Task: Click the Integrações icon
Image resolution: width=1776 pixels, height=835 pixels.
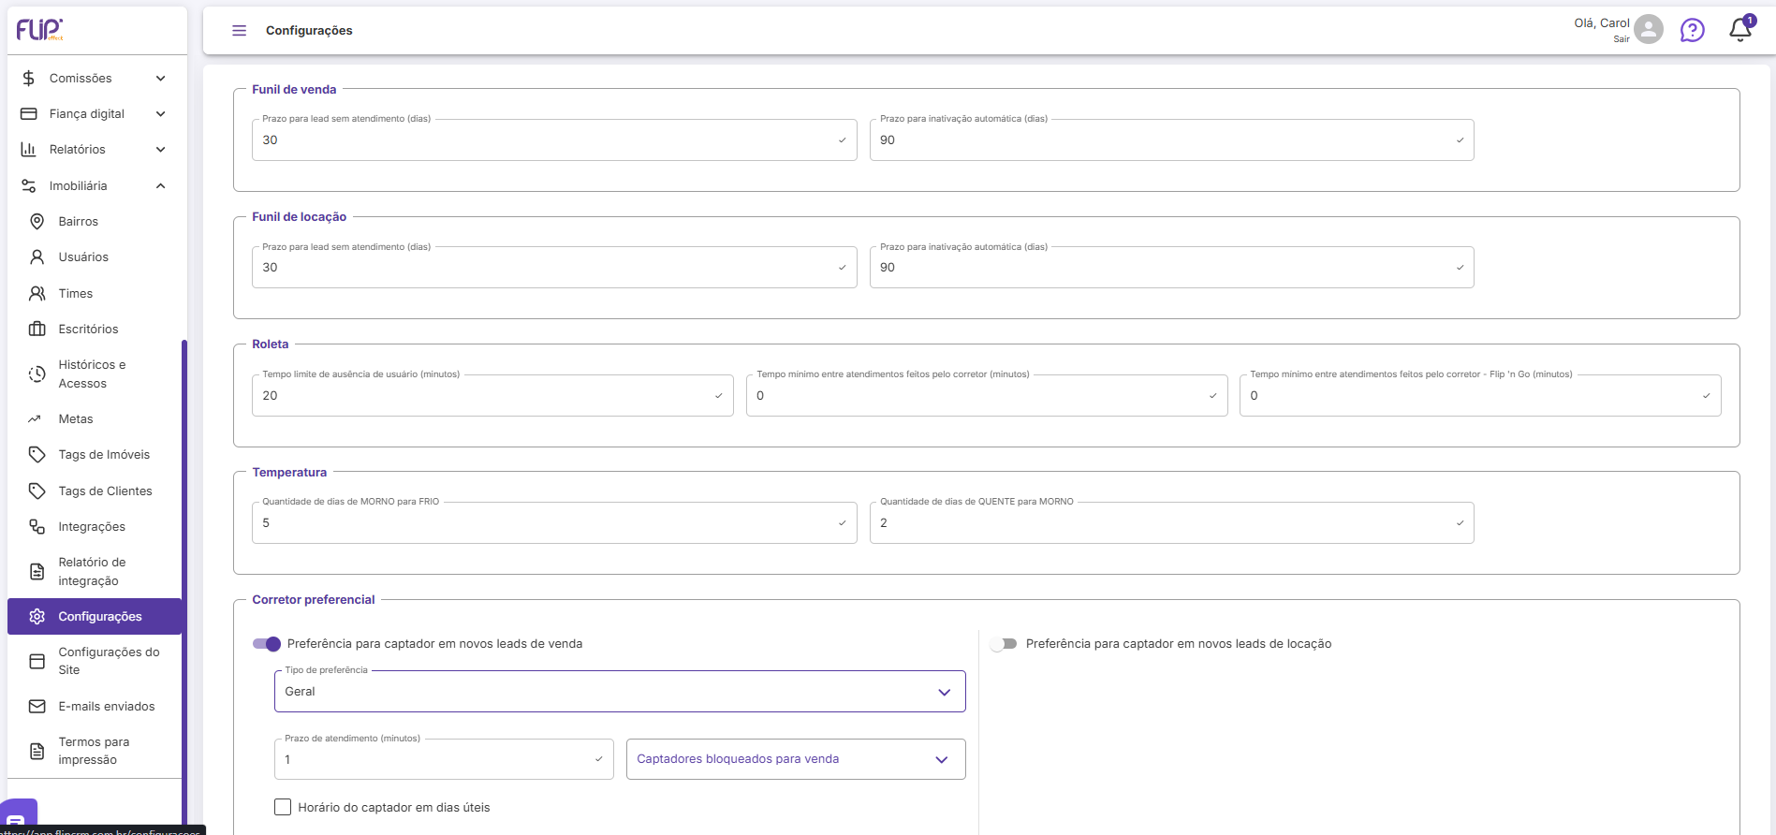Action: [x=37, y=527]
